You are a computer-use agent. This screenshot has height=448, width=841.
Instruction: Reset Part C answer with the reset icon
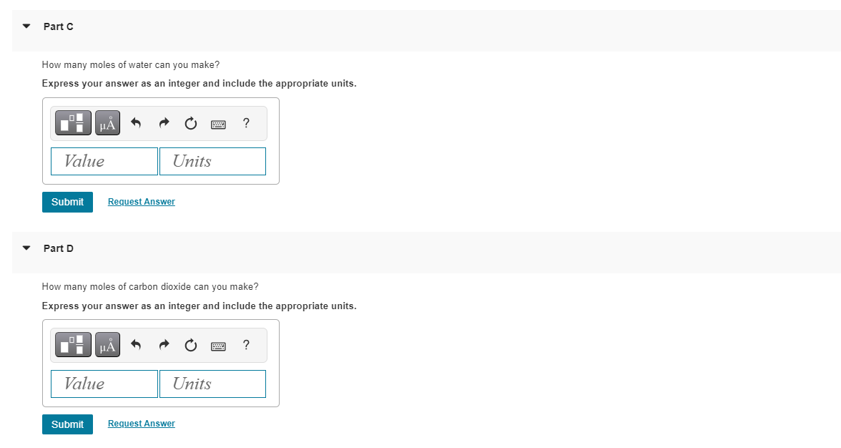190,124
